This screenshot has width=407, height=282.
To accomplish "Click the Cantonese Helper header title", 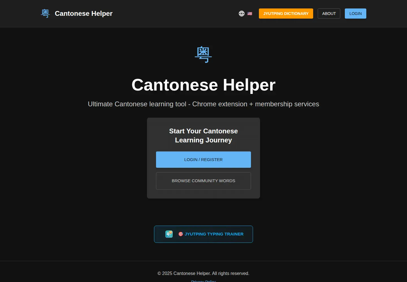I will click(84, 14).
